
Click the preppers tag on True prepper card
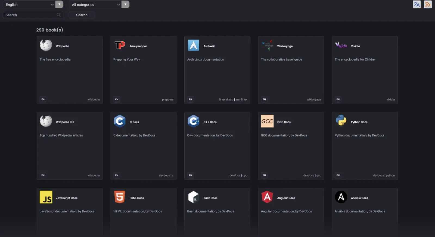pyautogui.click(x=168, y=99)
